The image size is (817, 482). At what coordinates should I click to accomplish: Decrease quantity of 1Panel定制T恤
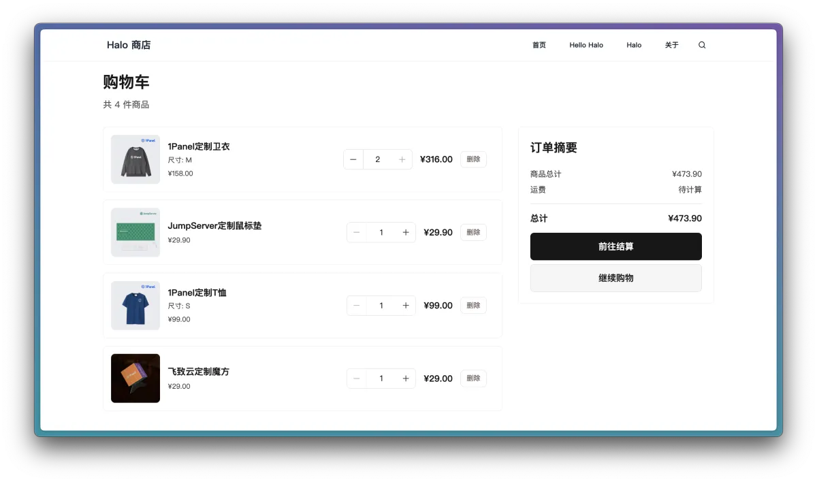(357, 305)
